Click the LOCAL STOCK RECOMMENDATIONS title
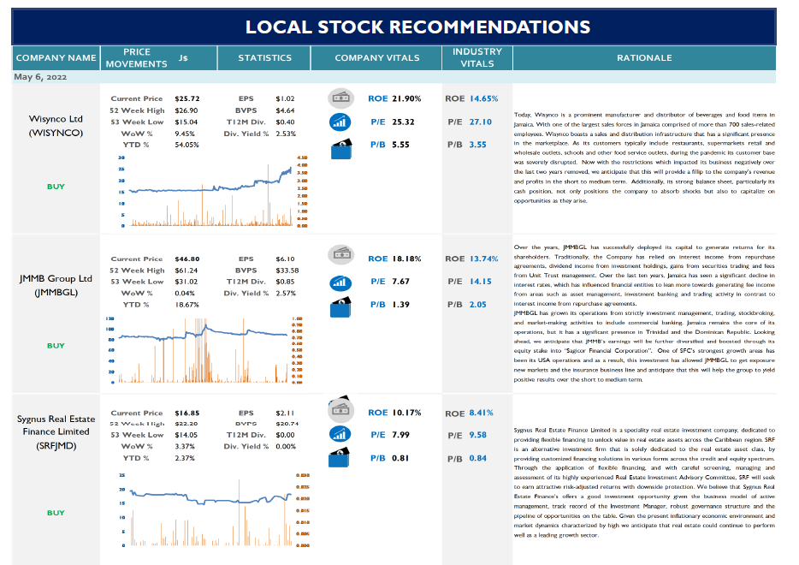 417,27
